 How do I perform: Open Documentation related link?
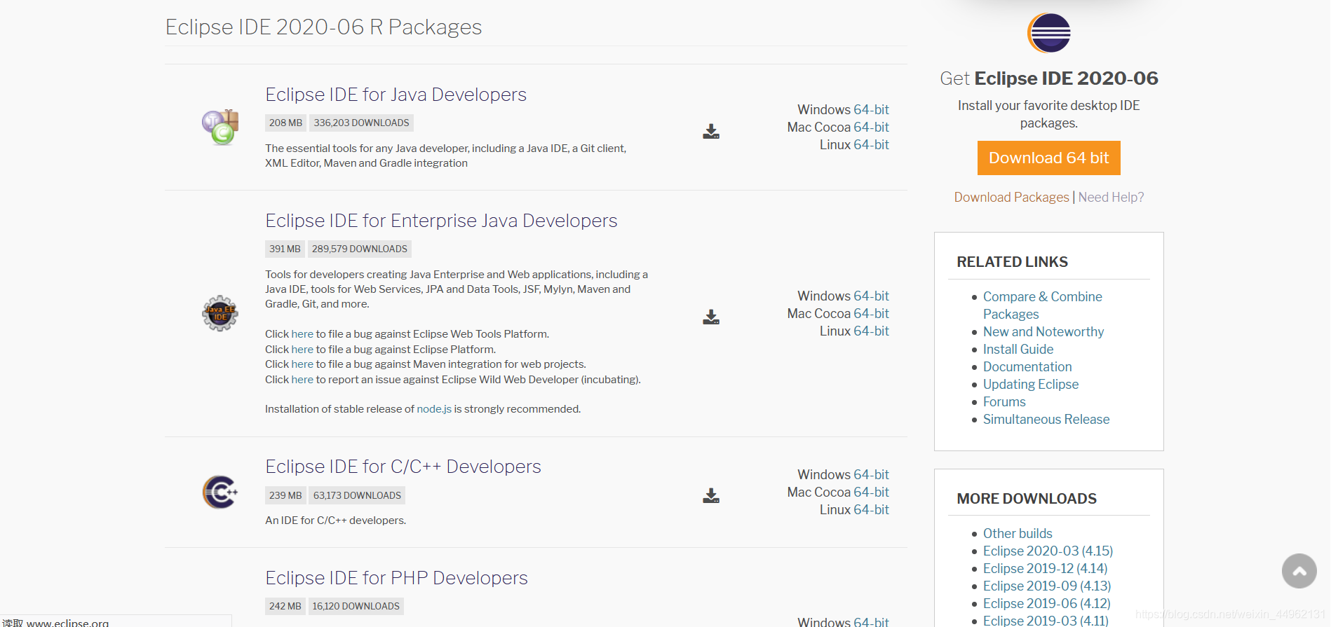pos(1027,367)
